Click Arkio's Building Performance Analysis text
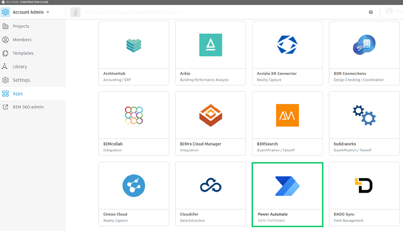This screenshot has height=231, width=403. pos(204,80)
